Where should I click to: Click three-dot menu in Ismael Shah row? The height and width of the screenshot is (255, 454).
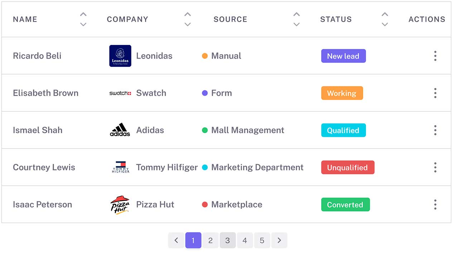[435, 130]
